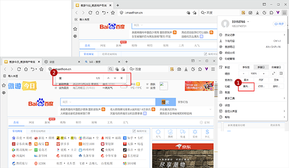Viewport: 289px width, 168px height.
Task: Click the extensions puzzle icon in the front window
Action: coord(200,69)
